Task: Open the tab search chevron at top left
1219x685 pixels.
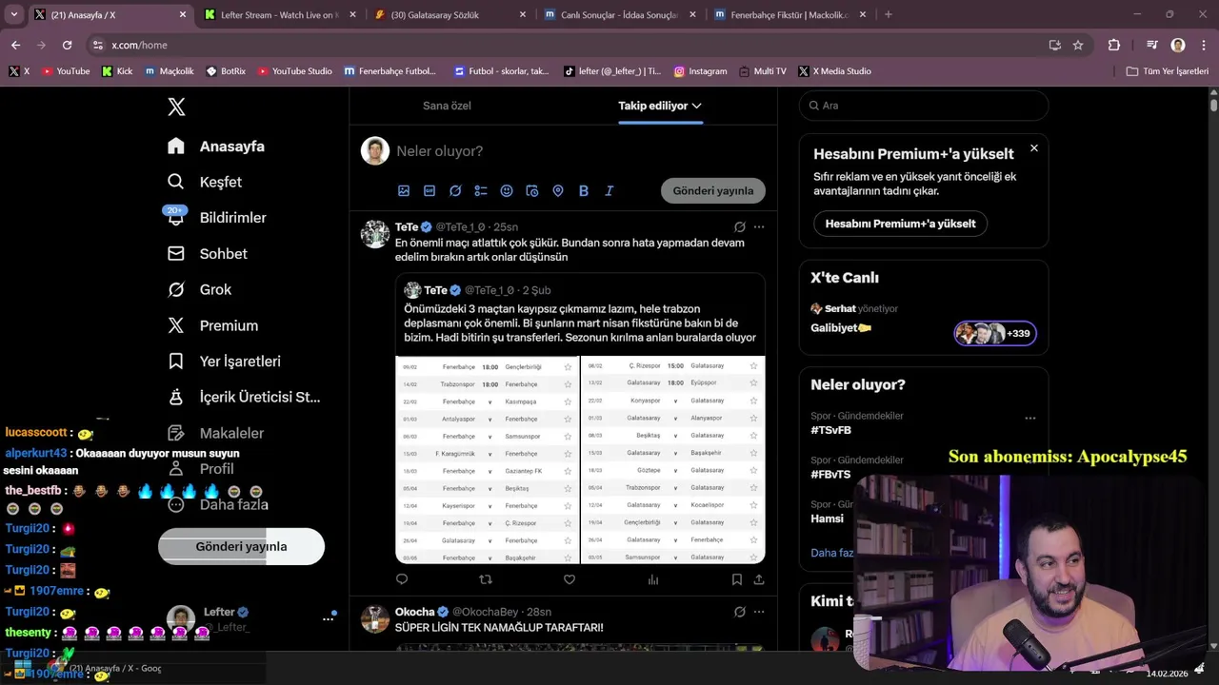Action: tap(14, 14)
